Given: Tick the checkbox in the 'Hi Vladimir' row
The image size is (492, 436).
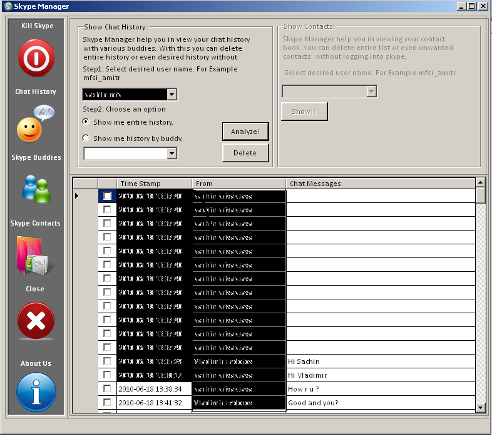Looking at the screenshot, I should click(107, 375).
